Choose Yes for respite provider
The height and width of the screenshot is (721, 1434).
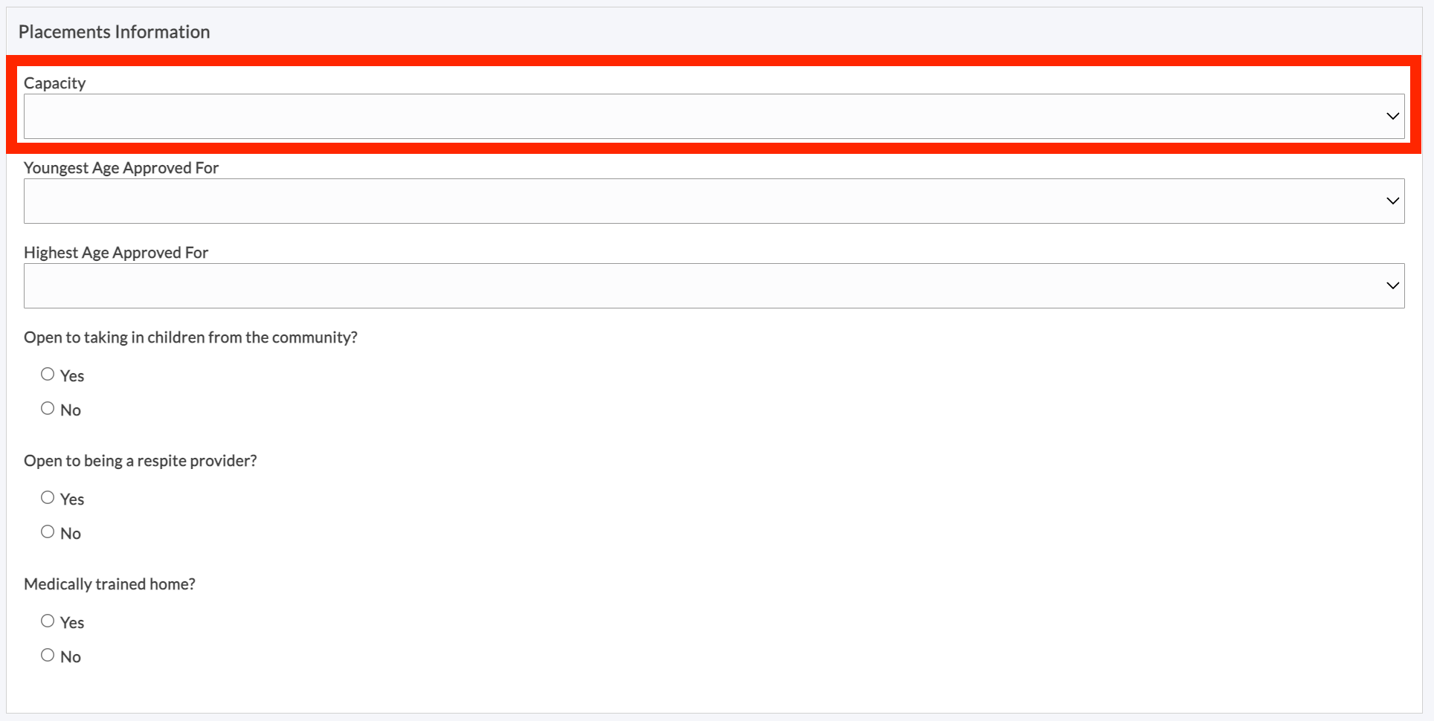coord(48,498)
